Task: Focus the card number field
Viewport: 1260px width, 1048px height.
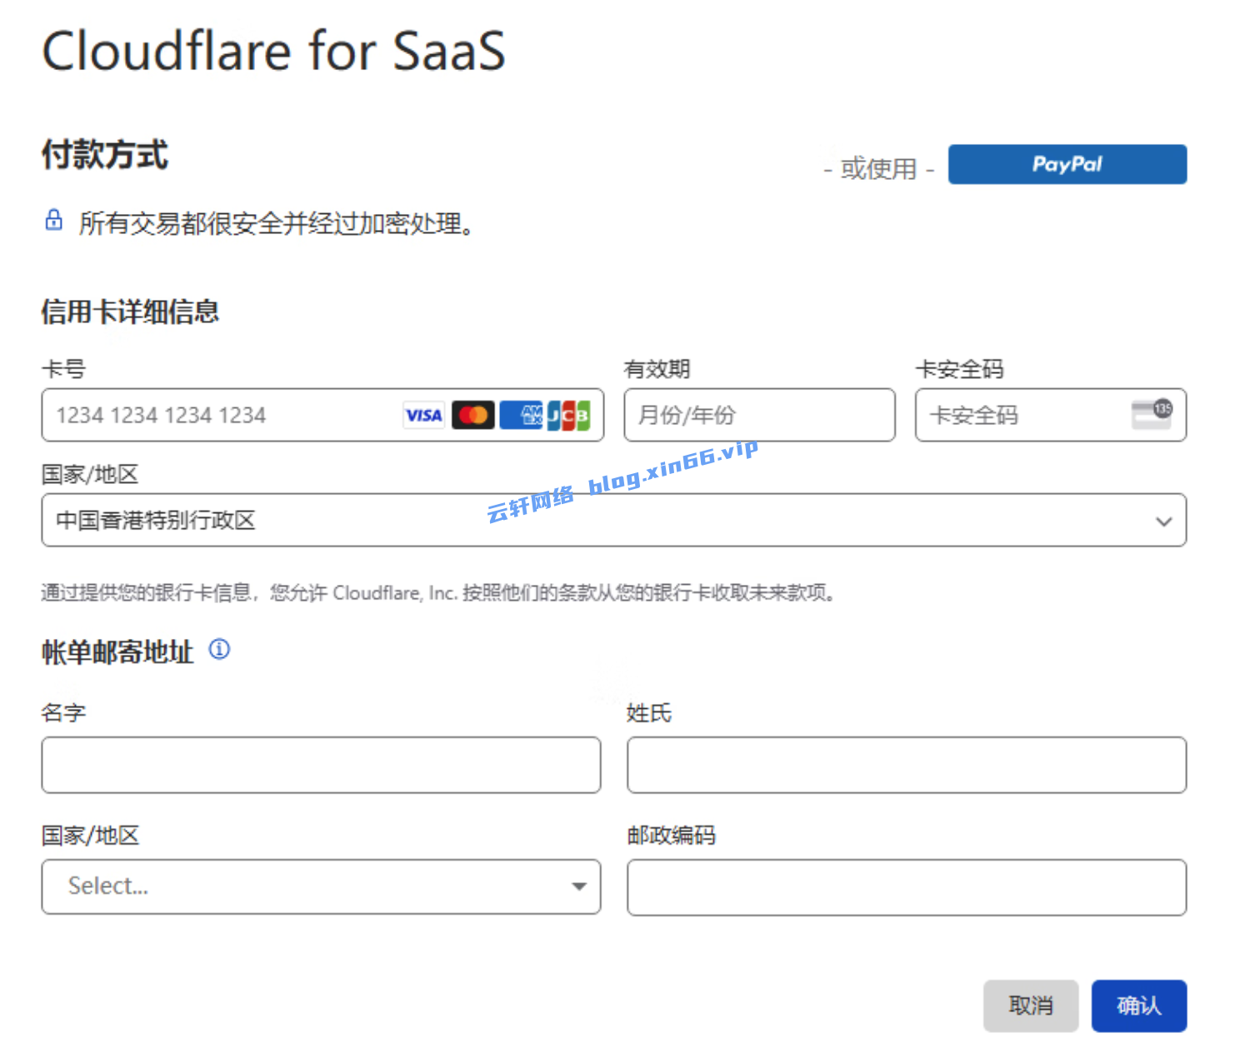Action: click(x=322, y=415)
